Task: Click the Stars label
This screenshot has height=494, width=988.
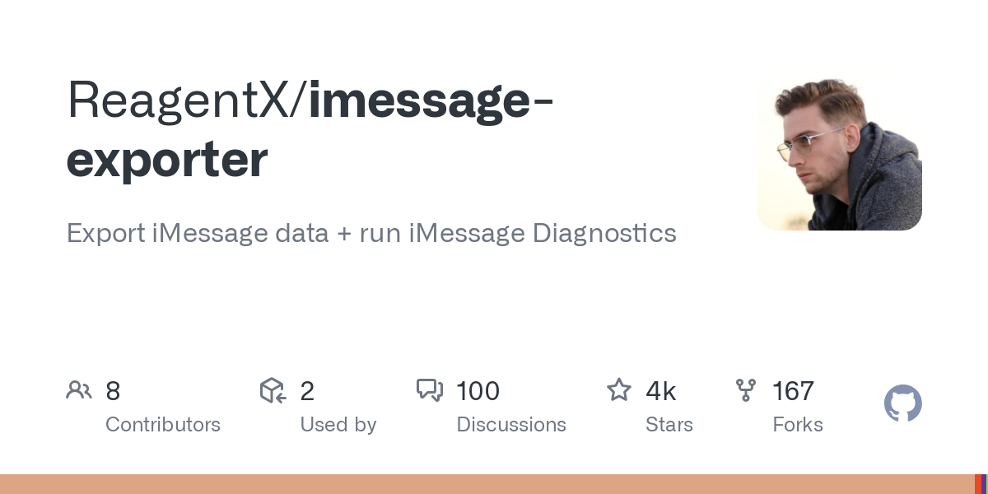Action: point(669,425)
